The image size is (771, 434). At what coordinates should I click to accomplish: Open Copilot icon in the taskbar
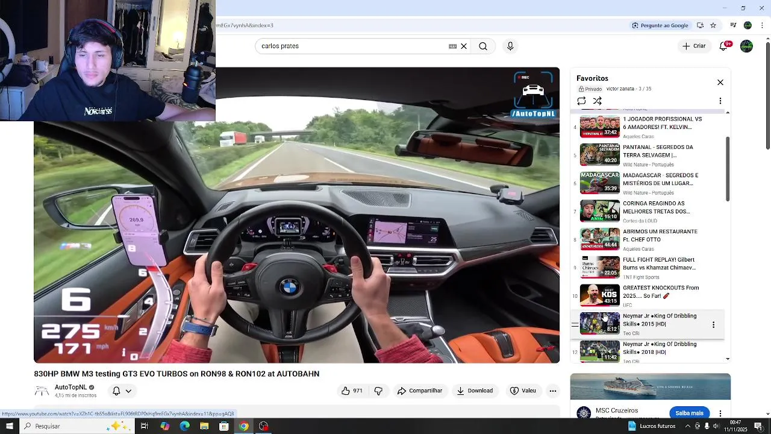164,426
